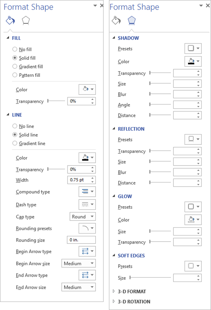211x310 pixels.
Task: Click the Soft Edges Size slider
Action: tap(150, 278)
